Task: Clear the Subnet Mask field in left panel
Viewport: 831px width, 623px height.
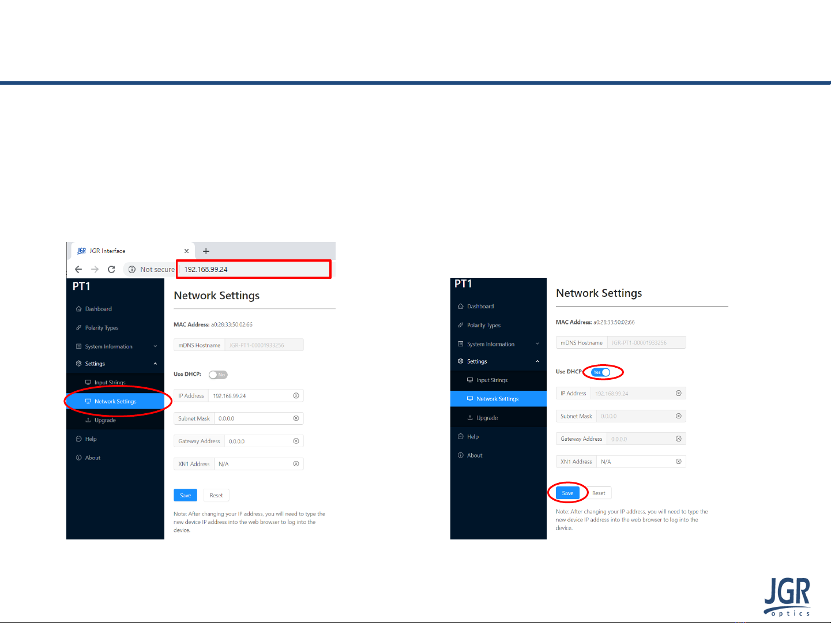Action: pos(296,418)
